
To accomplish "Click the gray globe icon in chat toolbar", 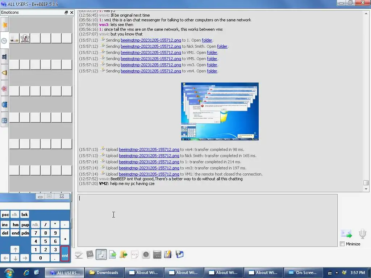I will click(x=146, y=254).
